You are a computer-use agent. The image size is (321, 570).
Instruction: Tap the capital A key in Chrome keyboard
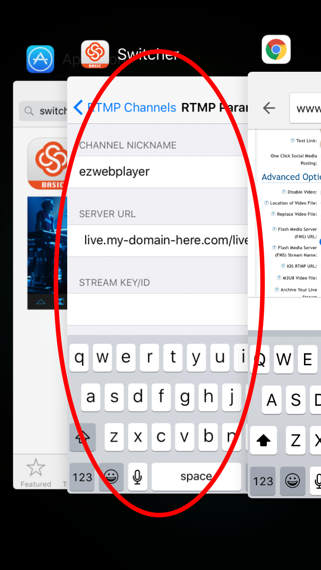click(271, 400)
